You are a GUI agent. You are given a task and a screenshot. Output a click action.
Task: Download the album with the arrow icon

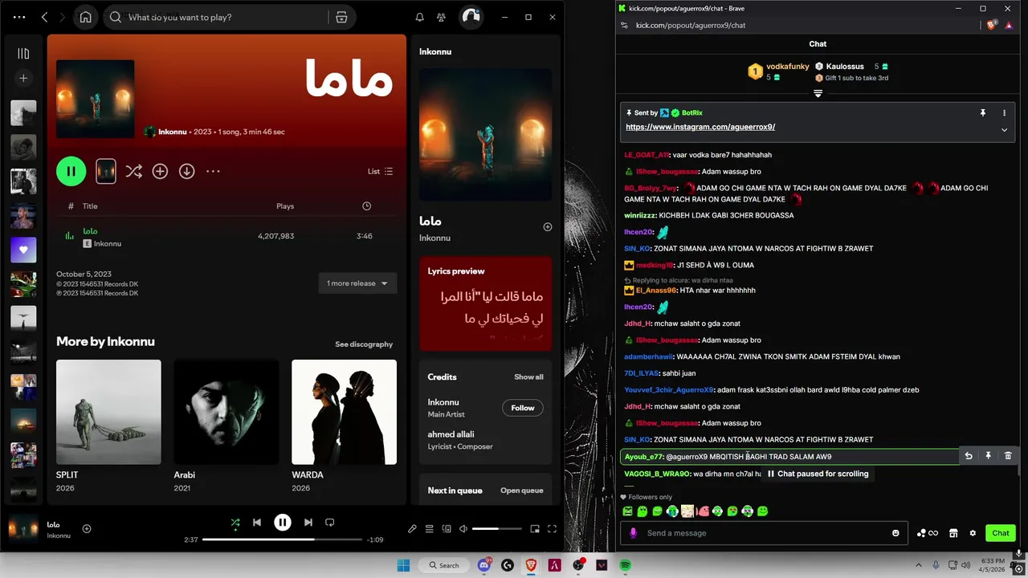pyautogui.click(x=186, y=171)
